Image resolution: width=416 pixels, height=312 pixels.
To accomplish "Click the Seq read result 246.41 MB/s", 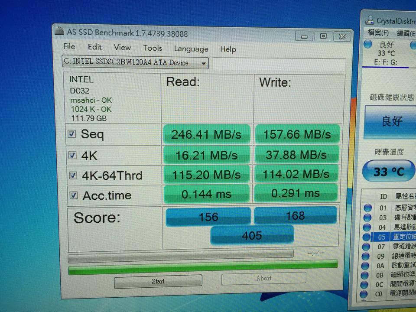I will 206,134.
